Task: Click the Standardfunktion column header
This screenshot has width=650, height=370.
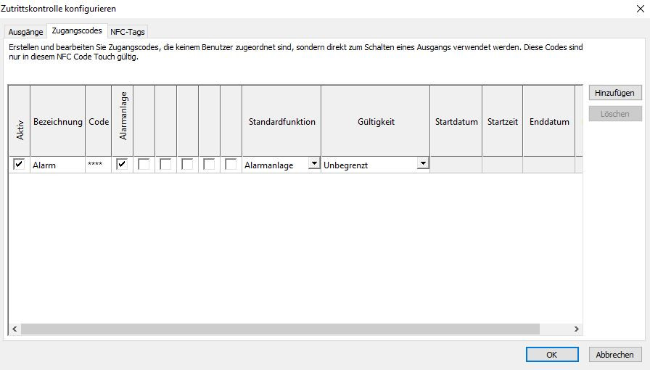Action: click(x=281, y=122)
